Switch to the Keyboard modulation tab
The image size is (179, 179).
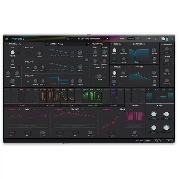click(x=21, y=105)
